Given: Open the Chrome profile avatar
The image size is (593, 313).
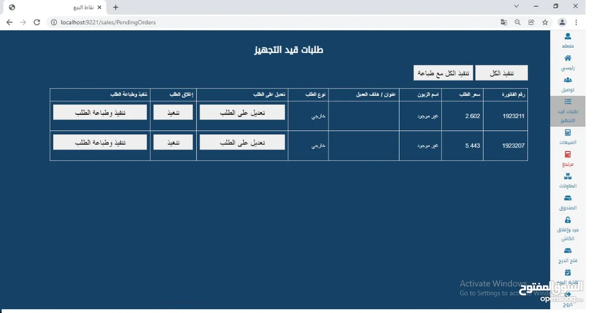Looking at the screenshot, I should coord(562,22).
